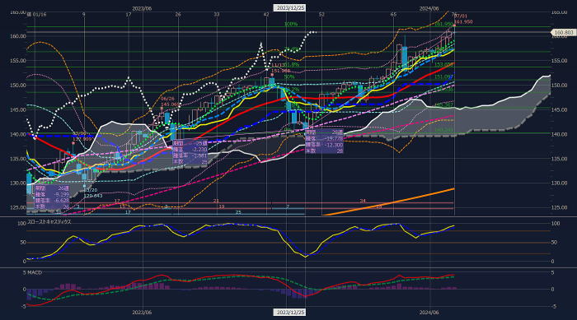
Task: Click 155.00 on the right price axis
Action: [x=560, y=61]
